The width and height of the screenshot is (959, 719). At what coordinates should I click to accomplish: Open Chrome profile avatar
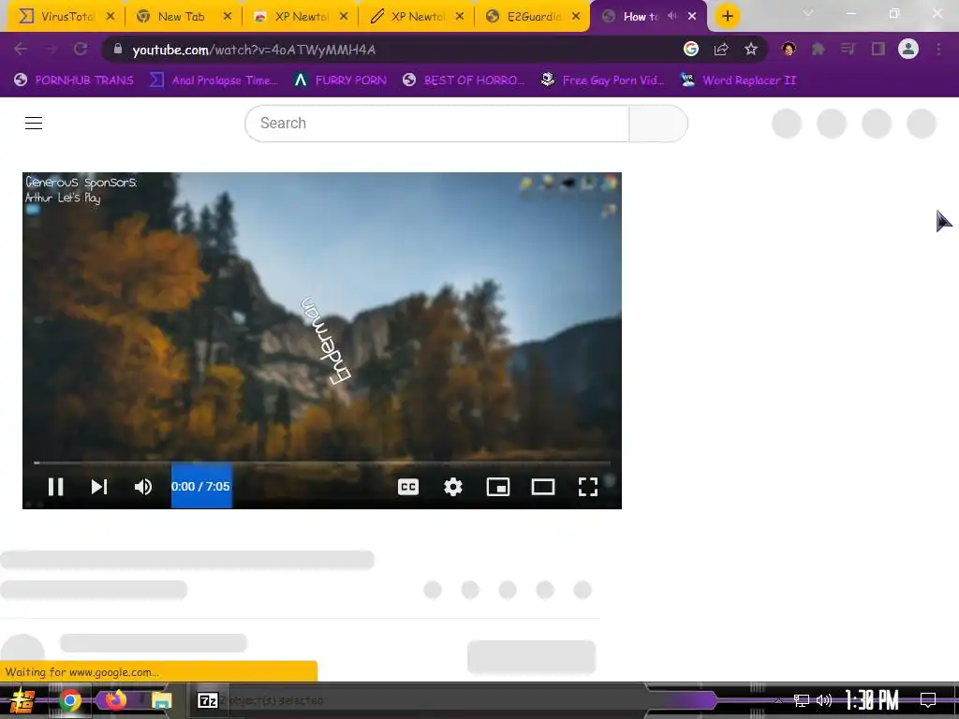tap(908, 50)
